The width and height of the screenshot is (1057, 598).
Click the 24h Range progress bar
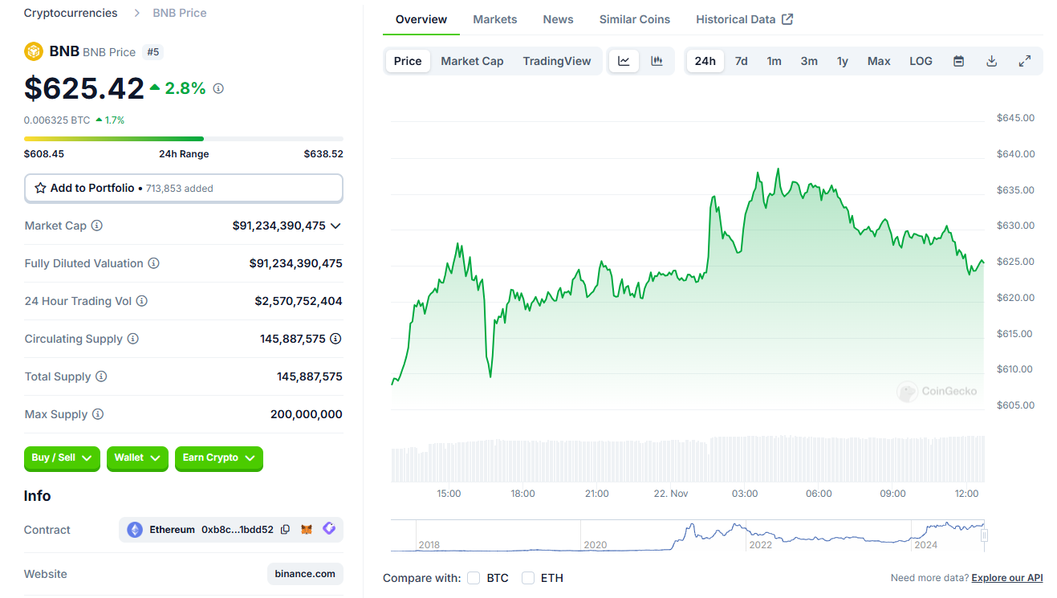pos(184,139)
